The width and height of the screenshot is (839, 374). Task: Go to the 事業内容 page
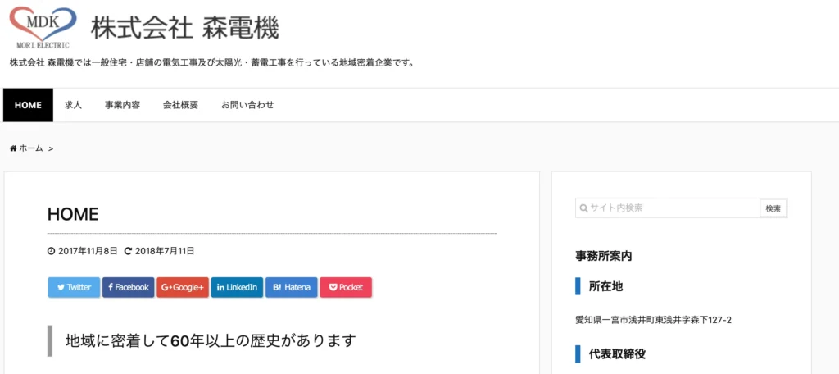[122, 105]
